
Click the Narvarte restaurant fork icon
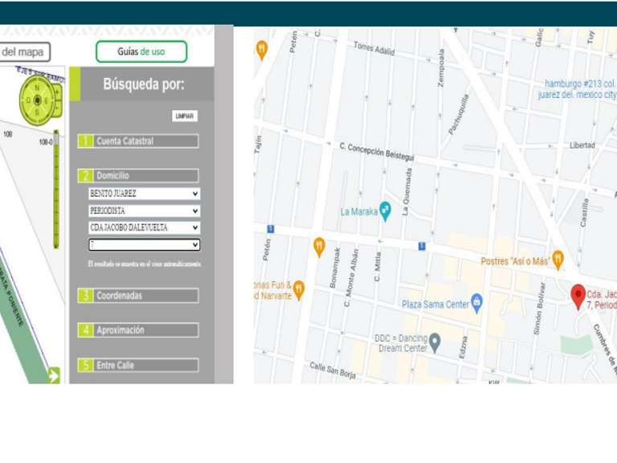coord(299,290)
